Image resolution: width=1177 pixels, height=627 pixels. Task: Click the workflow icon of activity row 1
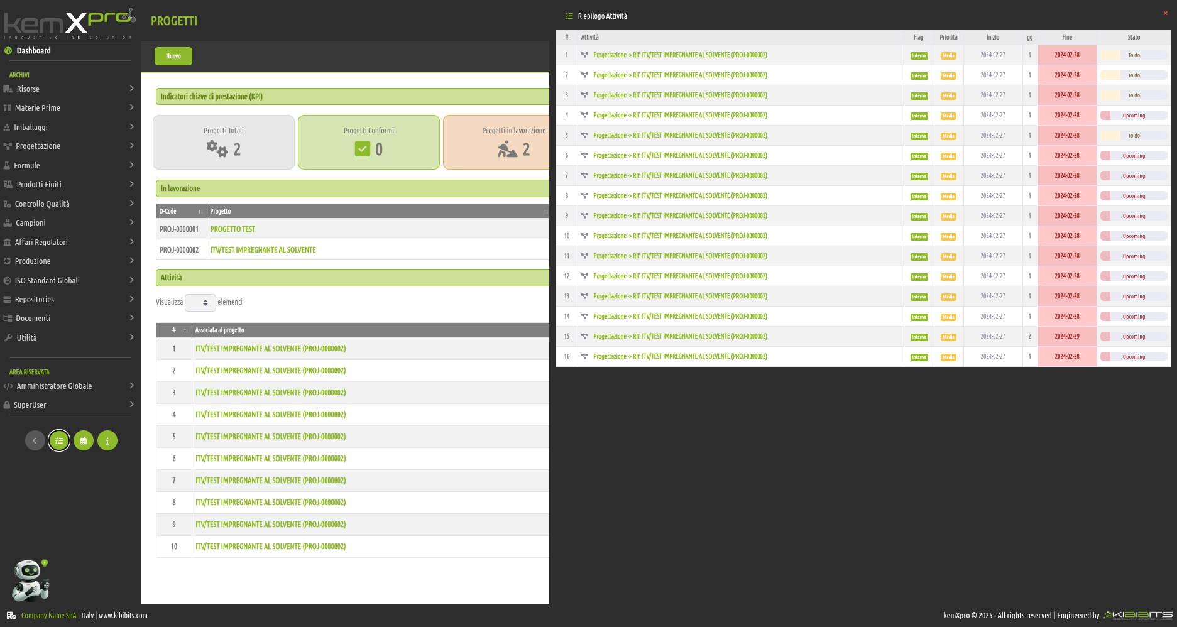click(585, 55)
